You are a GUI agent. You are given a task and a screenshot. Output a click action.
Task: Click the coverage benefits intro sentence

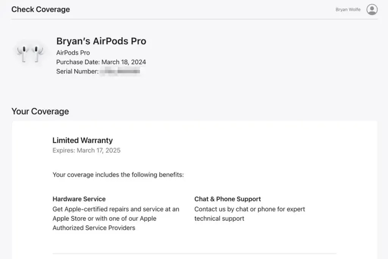[x=118, y=175]
